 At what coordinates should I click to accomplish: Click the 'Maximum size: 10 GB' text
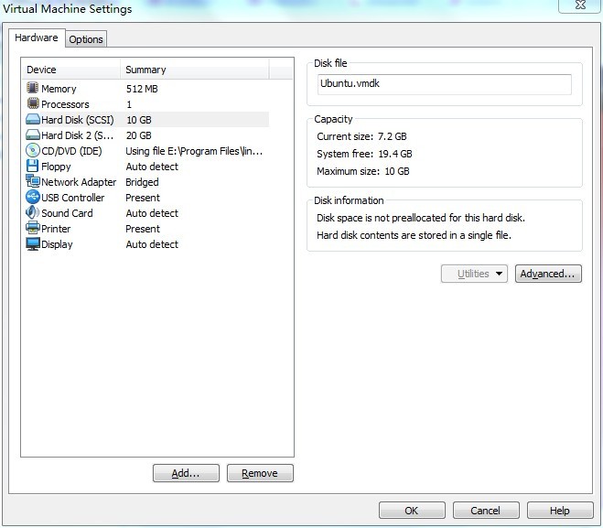tap(363, 171)
